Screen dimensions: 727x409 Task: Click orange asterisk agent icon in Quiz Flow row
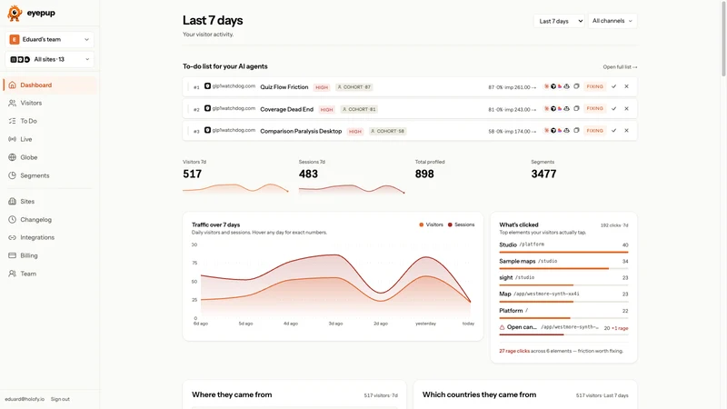547,86
